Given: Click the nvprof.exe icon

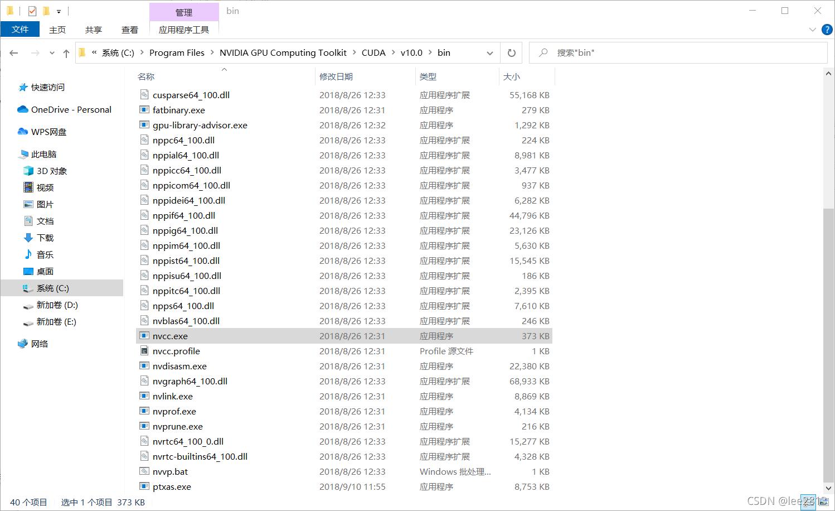Looking at the screenshot, I should coord(144,411).
